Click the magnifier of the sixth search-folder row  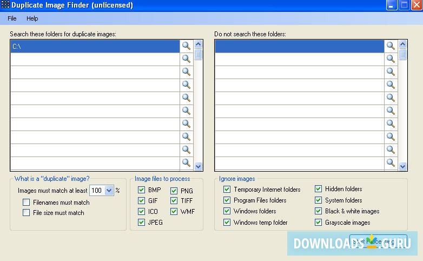187,111
